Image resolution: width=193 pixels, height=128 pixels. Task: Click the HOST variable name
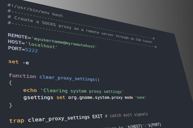pyautogui.click(x=15, y=42)
